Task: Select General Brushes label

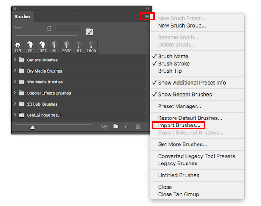Action: tap(42, 60)
